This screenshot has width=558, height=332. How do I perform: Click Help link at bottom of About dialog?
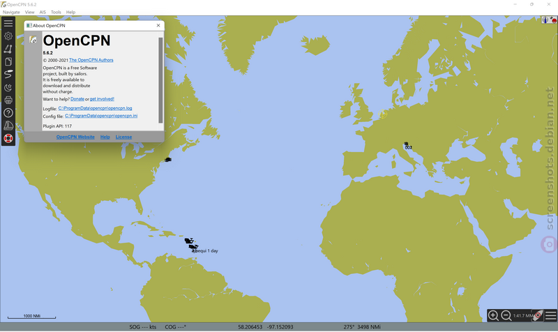pos(105,137)
